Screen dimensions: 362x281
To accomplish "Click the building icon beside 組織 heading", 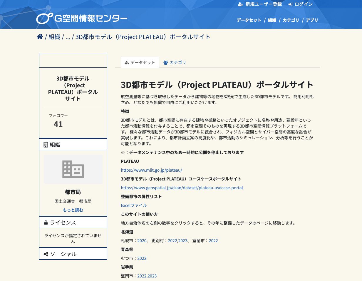I will tap(46, 145).
